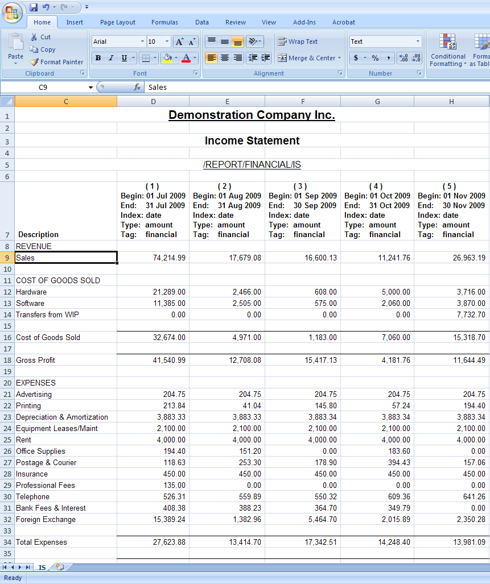Image resolution: width=490 pixels, height=584 pixels.
Task: Open the font name dropdown showing Arial
Action: click(x=142, y=42)
